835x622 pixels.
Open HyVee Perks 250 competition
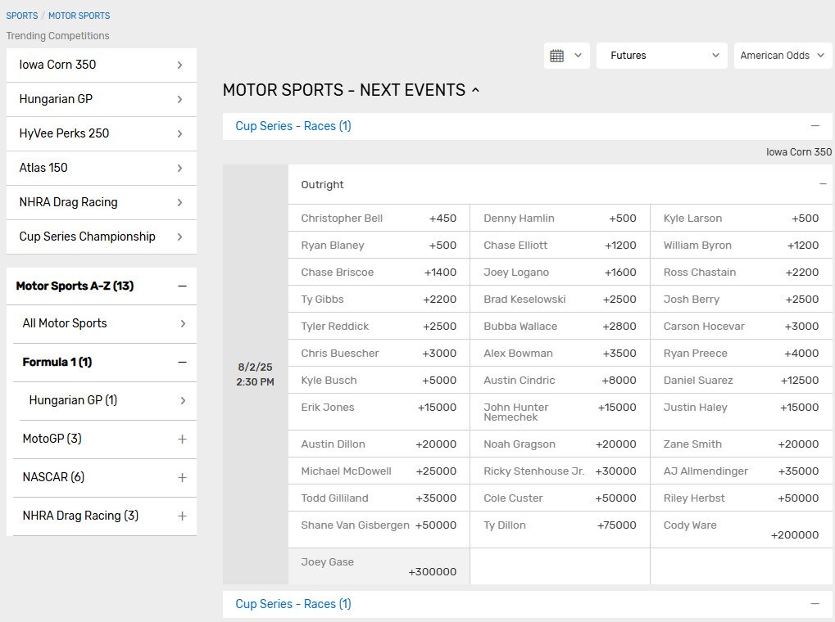101,133
